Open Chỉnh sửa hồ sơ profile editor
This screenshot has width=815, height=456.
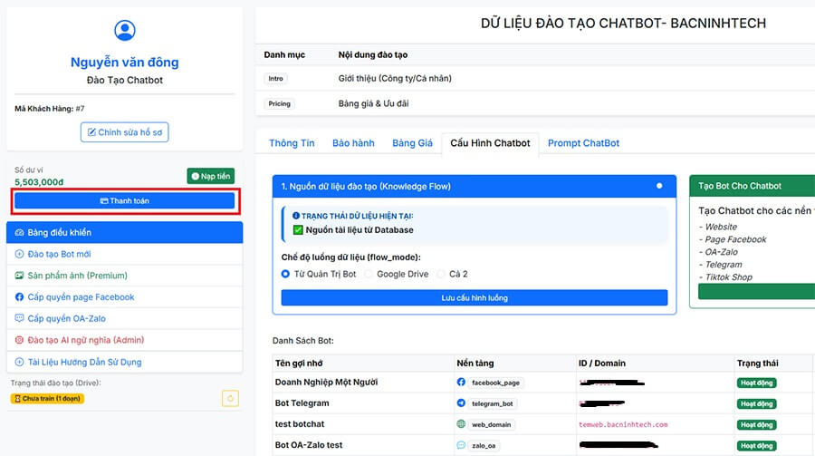pos(125,132)
